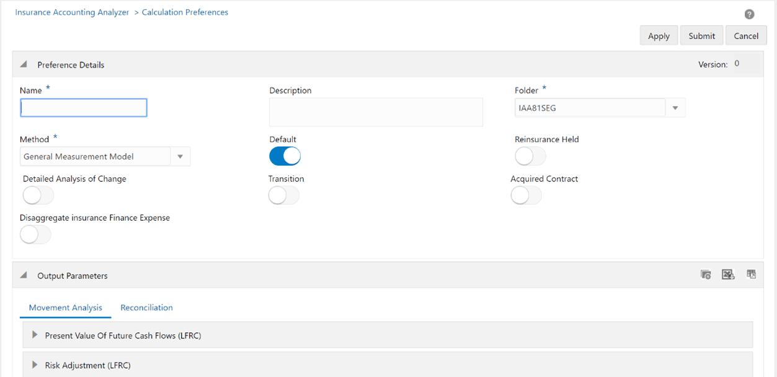The image size is (777, 377).
Task: Collapse the Output Parameters section triangle
Action: pyautogui.click(x=23, y=275)
